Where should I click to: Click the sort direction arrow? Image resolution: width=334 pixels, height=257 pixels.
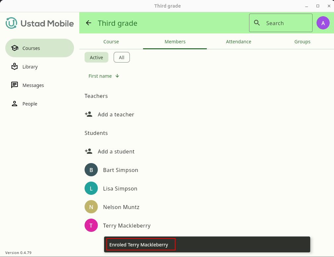(117, 76)
